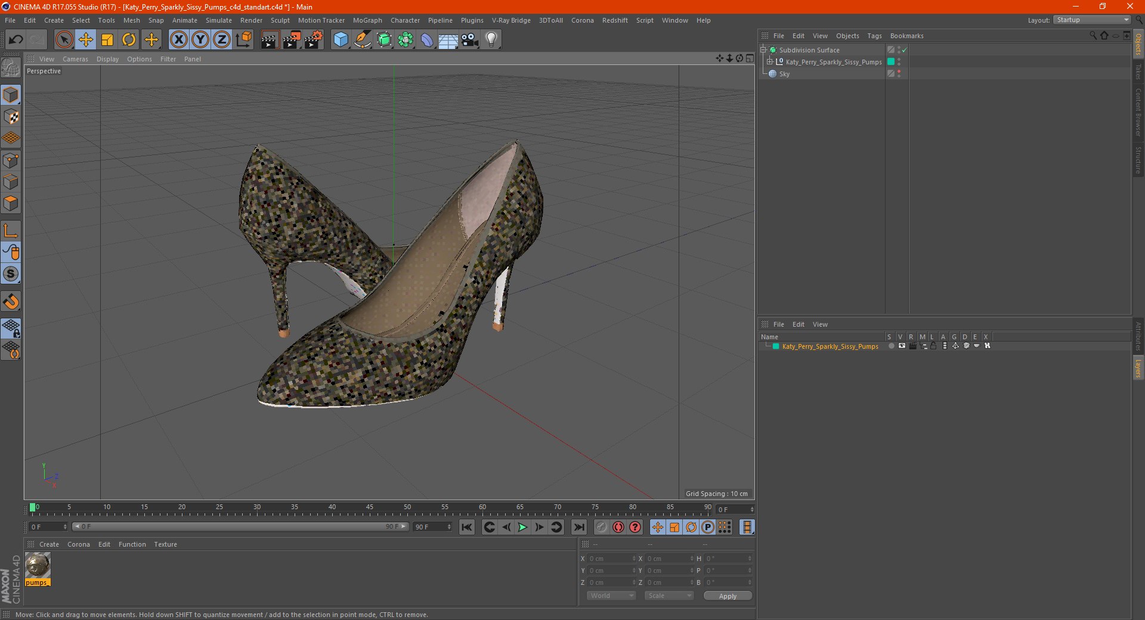The image size is (1145, 620).
Task: Expand Katy_Perry_Sparkly_Sissy_Pumps object node
Action: click(x=770, y=62)
